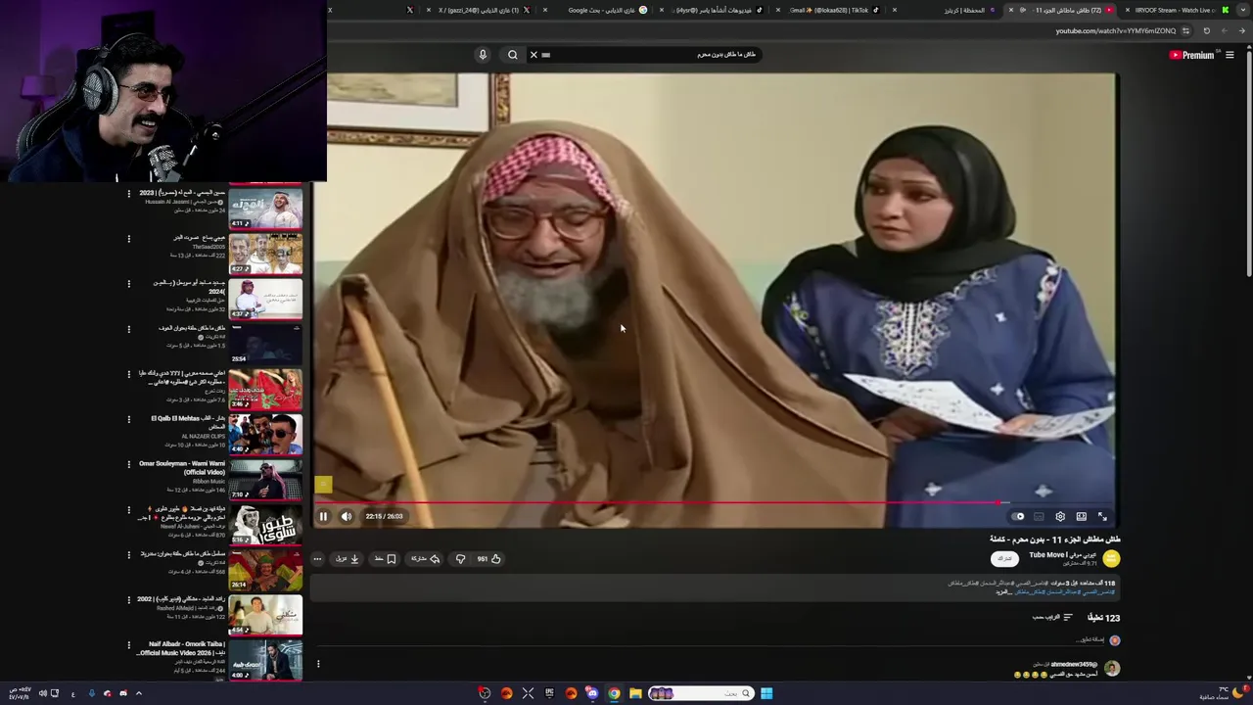Switch the player to theater mode
The image size is (1253, 705).
tap(1082, 516)
